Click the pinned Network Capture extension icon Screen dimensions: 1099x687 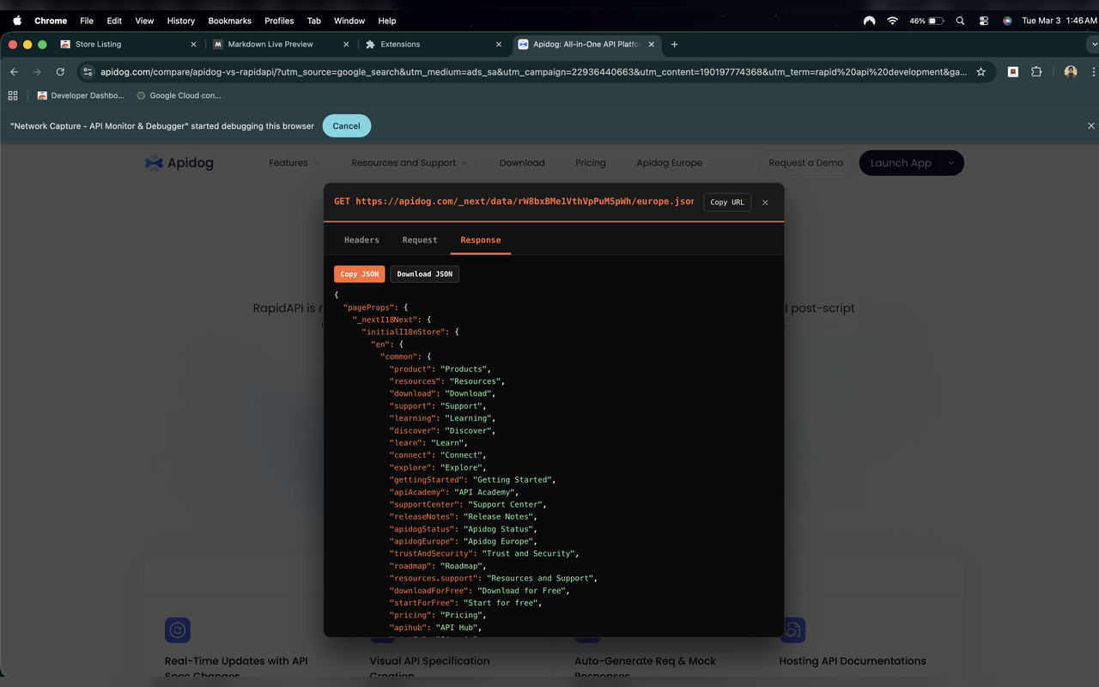(1013, 72)
